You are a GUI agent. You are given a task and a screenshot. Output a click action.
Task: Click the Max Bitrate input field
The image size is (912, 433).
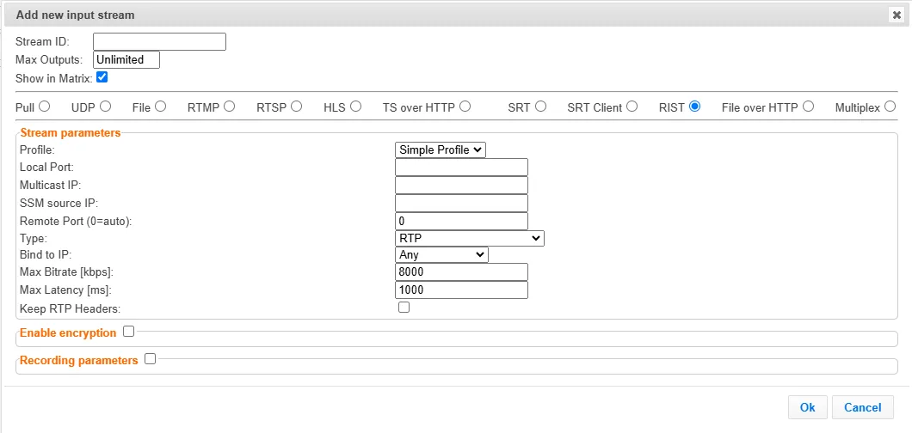461,272
